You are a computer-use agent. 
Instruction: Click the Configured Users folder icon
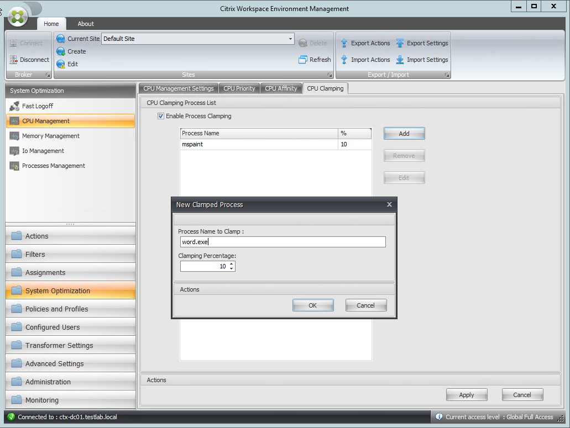click(17, 327)
